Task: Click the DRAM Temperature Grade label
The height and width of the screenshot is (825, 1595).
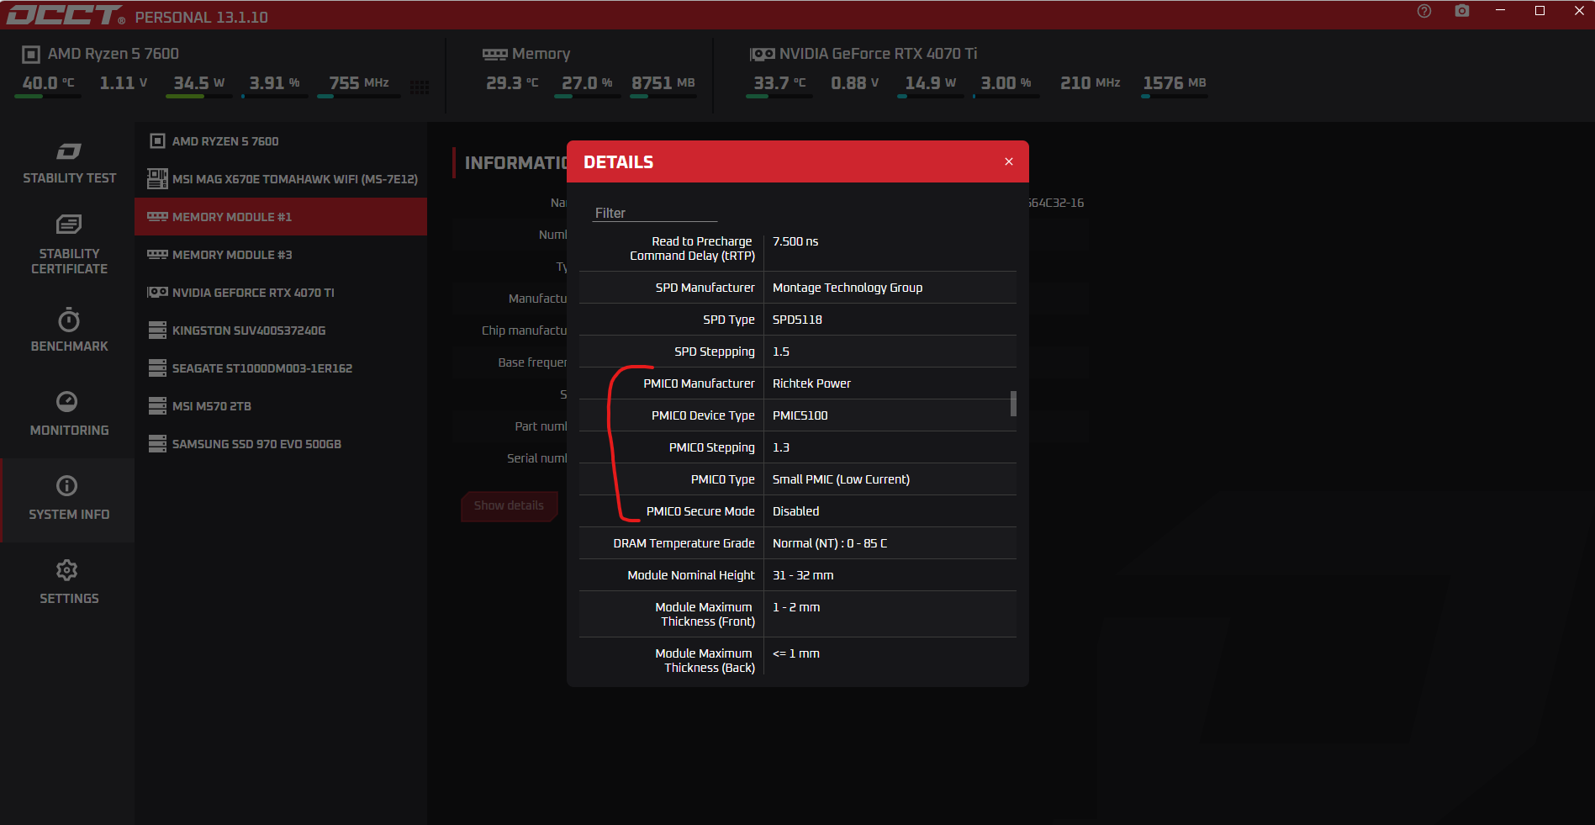Action: [x=684, y=543]
